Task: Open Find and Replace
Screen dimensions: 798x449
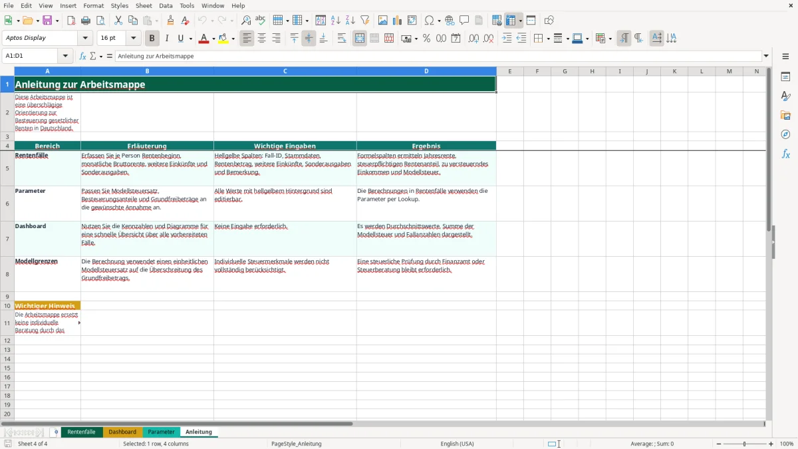Action: point(246,21)
